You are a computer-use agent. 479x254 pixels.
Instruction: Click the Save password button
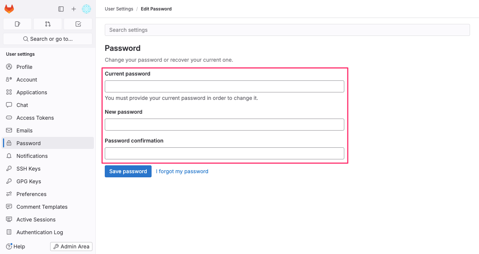click(x=128, y=171)
